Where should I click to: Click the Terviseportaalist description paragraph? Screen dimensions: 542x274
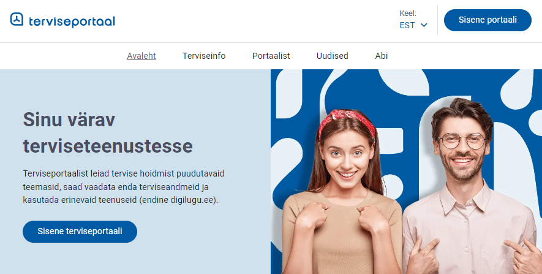(x=123, y=187)
